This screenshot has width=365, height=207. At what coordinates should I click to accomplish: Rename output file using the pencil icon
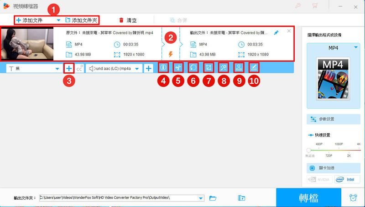tap(276, 33)
